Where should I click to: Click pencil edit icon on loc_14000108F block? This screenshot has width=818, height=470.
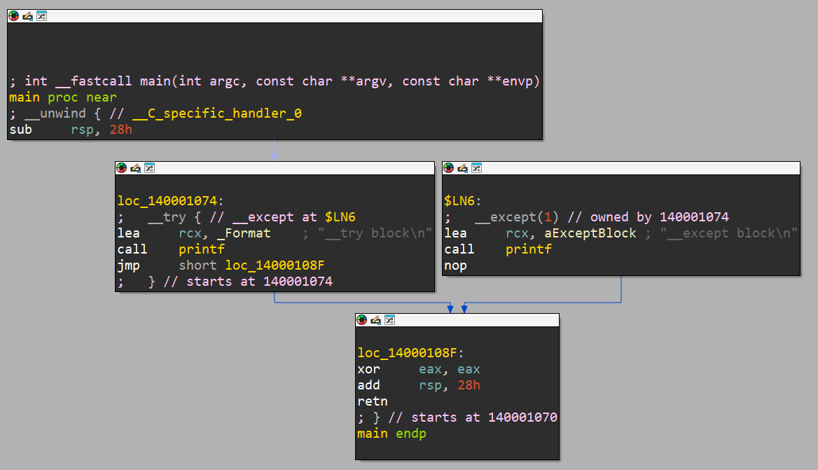[375, 320]
